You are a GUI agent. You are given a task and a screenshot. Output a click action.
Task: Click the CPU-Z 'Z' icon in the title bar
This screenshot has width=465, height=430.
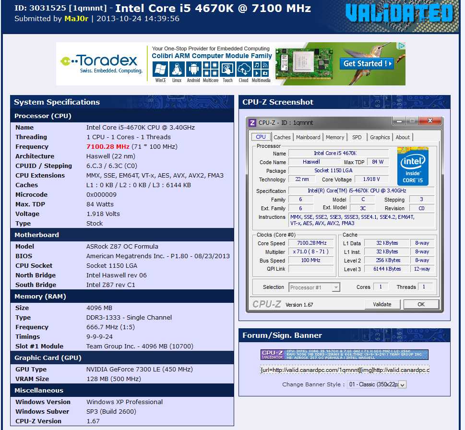pyautogui.click(x=252, y=122)
